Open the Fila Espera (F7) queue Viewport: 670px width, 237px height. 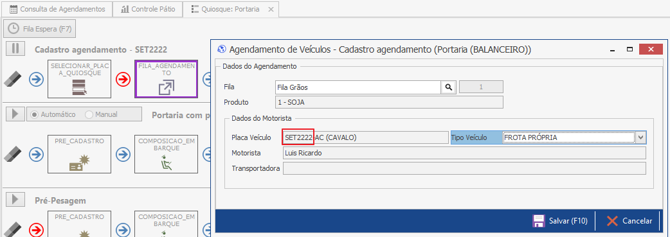(40, 29)
